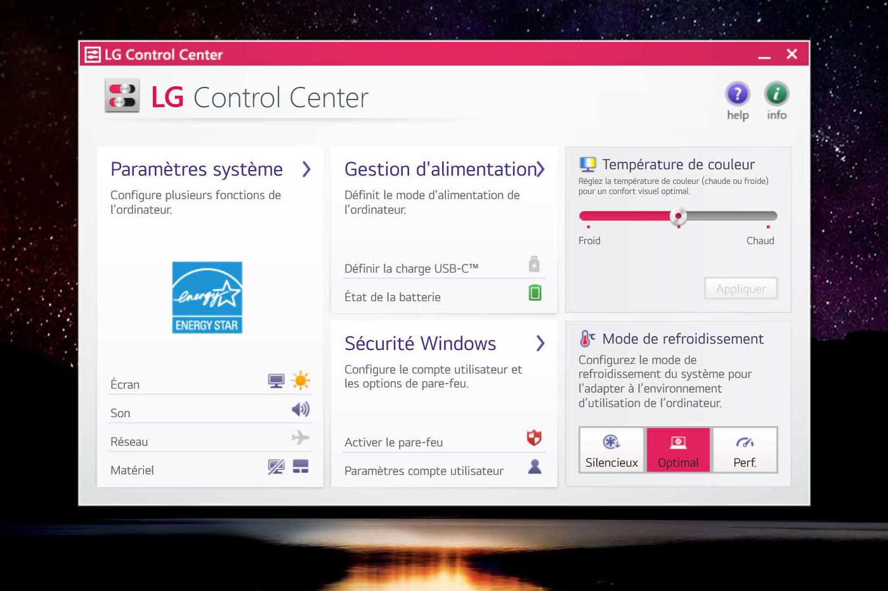Open Sécurité Windows heading

pyautogui.click(x=420, y=344)
